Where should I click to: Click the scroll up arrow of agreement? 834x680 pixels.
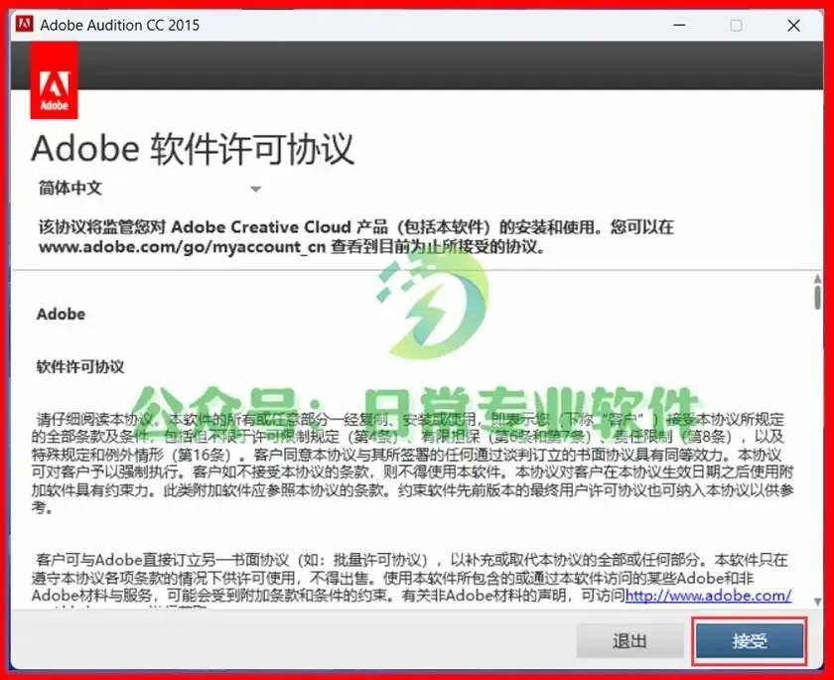(x=817, y=279)
